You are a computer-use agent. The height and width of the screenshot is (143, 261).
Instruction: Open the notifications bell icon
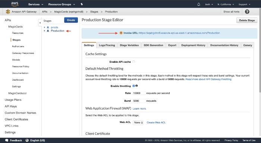199,4
